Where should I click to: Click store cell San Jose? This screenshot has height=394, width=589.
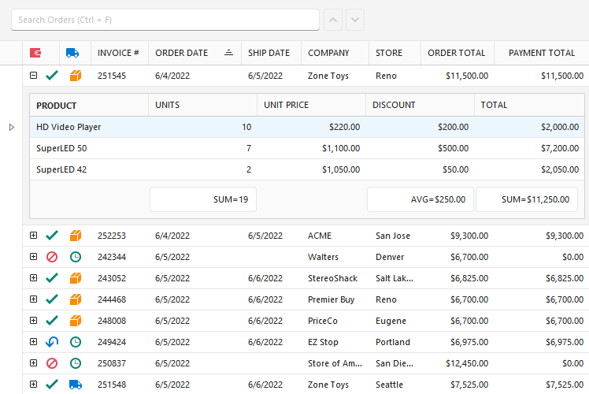(x=393, y=236)
